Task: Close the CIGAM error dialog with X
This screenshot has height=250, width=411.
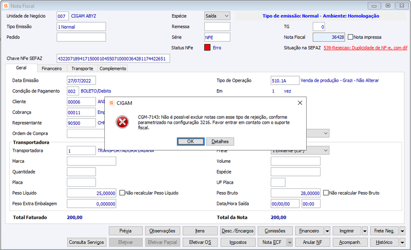Action: click(x=300, y=103)
